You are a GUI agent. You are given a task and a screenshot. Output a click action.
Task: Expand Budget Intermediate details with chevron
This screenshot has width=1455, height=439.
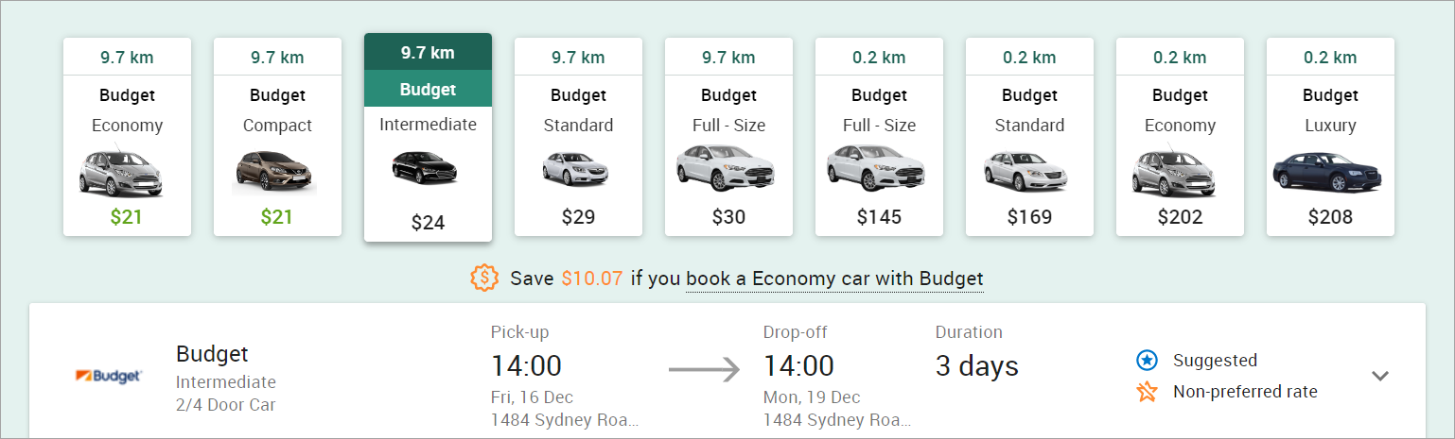[1380, 376]
